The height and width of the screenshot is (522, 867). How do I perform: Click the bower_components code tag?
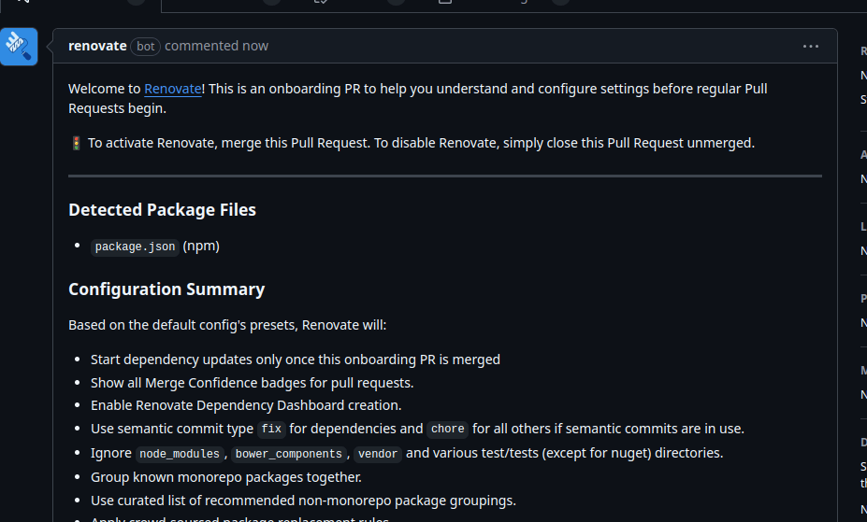[x=288, y=454]
